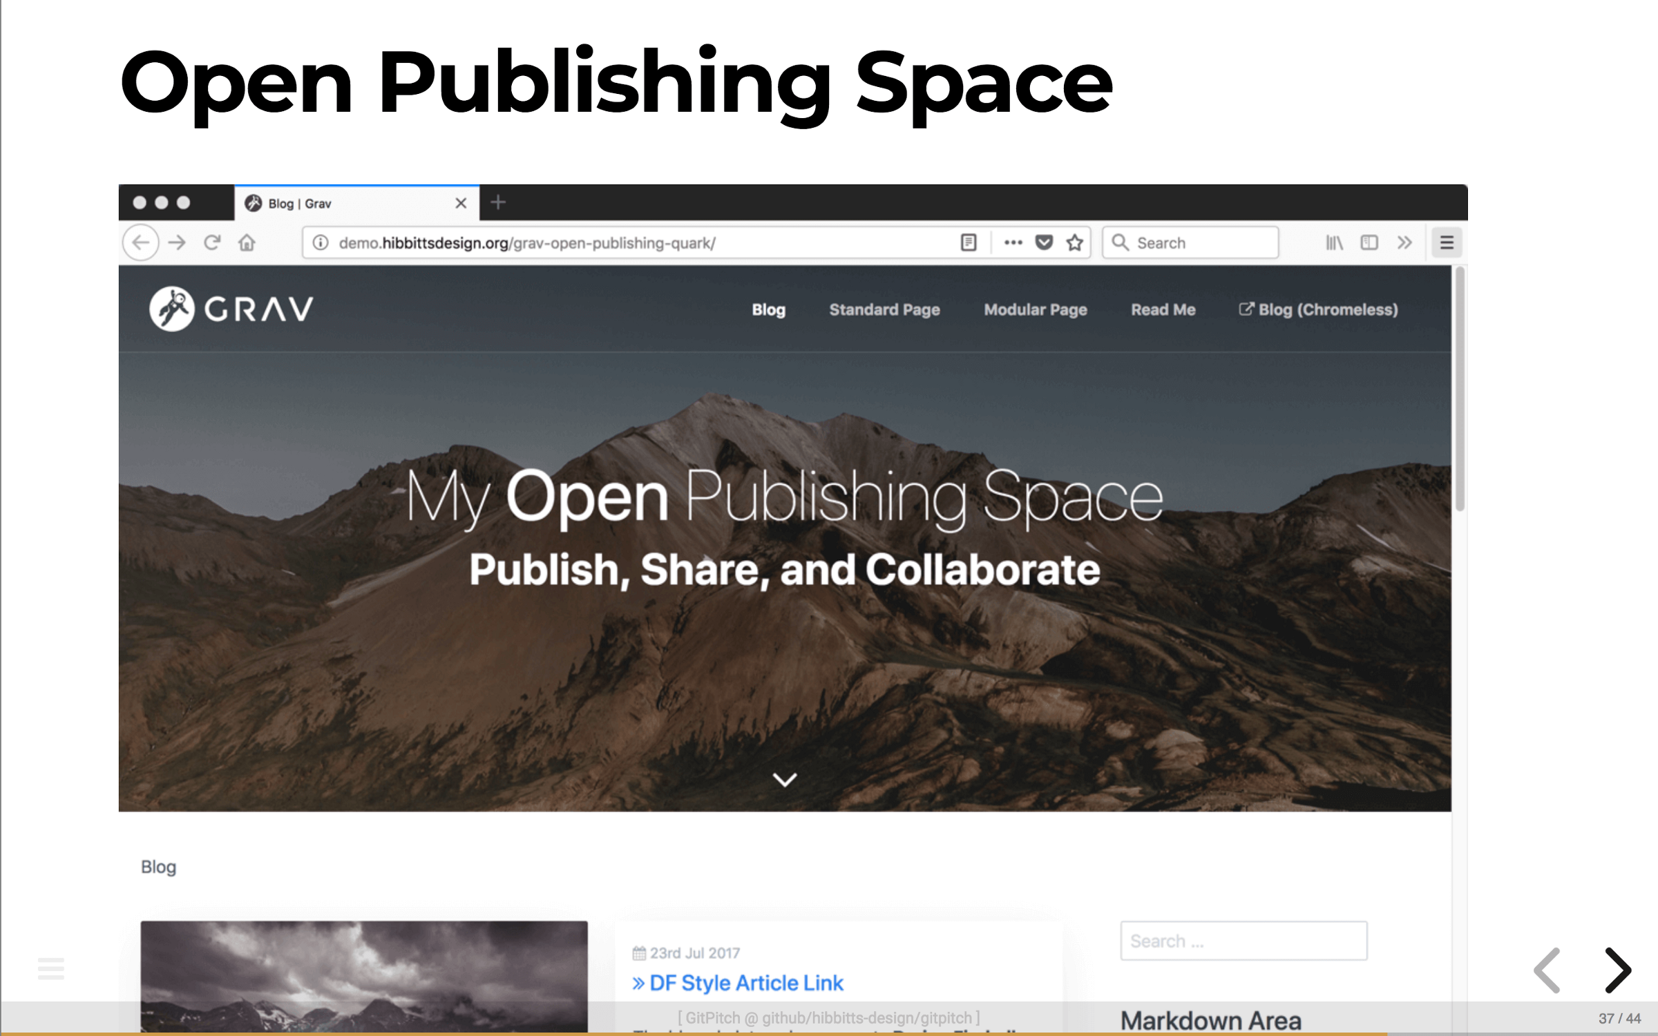Screen dimensions: 1658x1036
Task: Go to next slide arrow
Action: click(x=1617, y=970)
